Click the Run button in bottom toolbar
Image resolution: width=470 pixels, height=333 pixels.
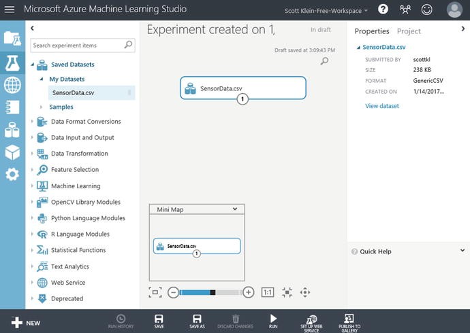[273, 321]
